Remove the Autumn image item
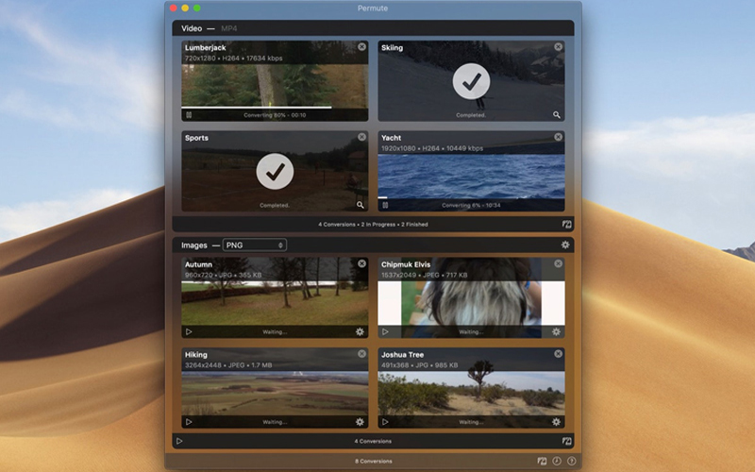 tap(361, 263)
